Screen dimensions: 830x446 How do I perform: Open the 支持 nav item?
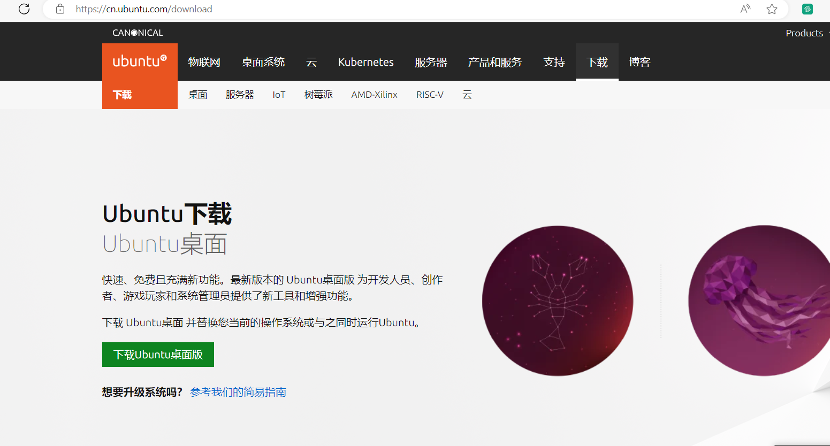click(x=554, y=62)
